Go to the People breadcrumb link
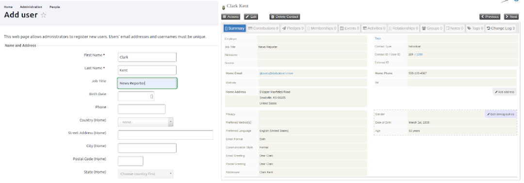Image resolution: width=524 pixels, height=183 pixels. (55, 7)
